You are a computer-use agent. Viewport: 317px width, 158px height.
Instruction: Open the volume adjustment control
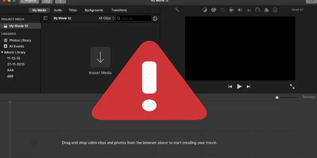click(x=240, y=10)
